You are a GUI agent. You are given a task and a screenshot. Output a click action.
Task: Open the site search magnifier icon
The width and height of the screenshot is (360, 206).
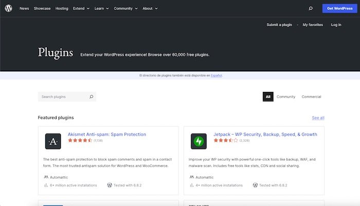click(311, 9)
